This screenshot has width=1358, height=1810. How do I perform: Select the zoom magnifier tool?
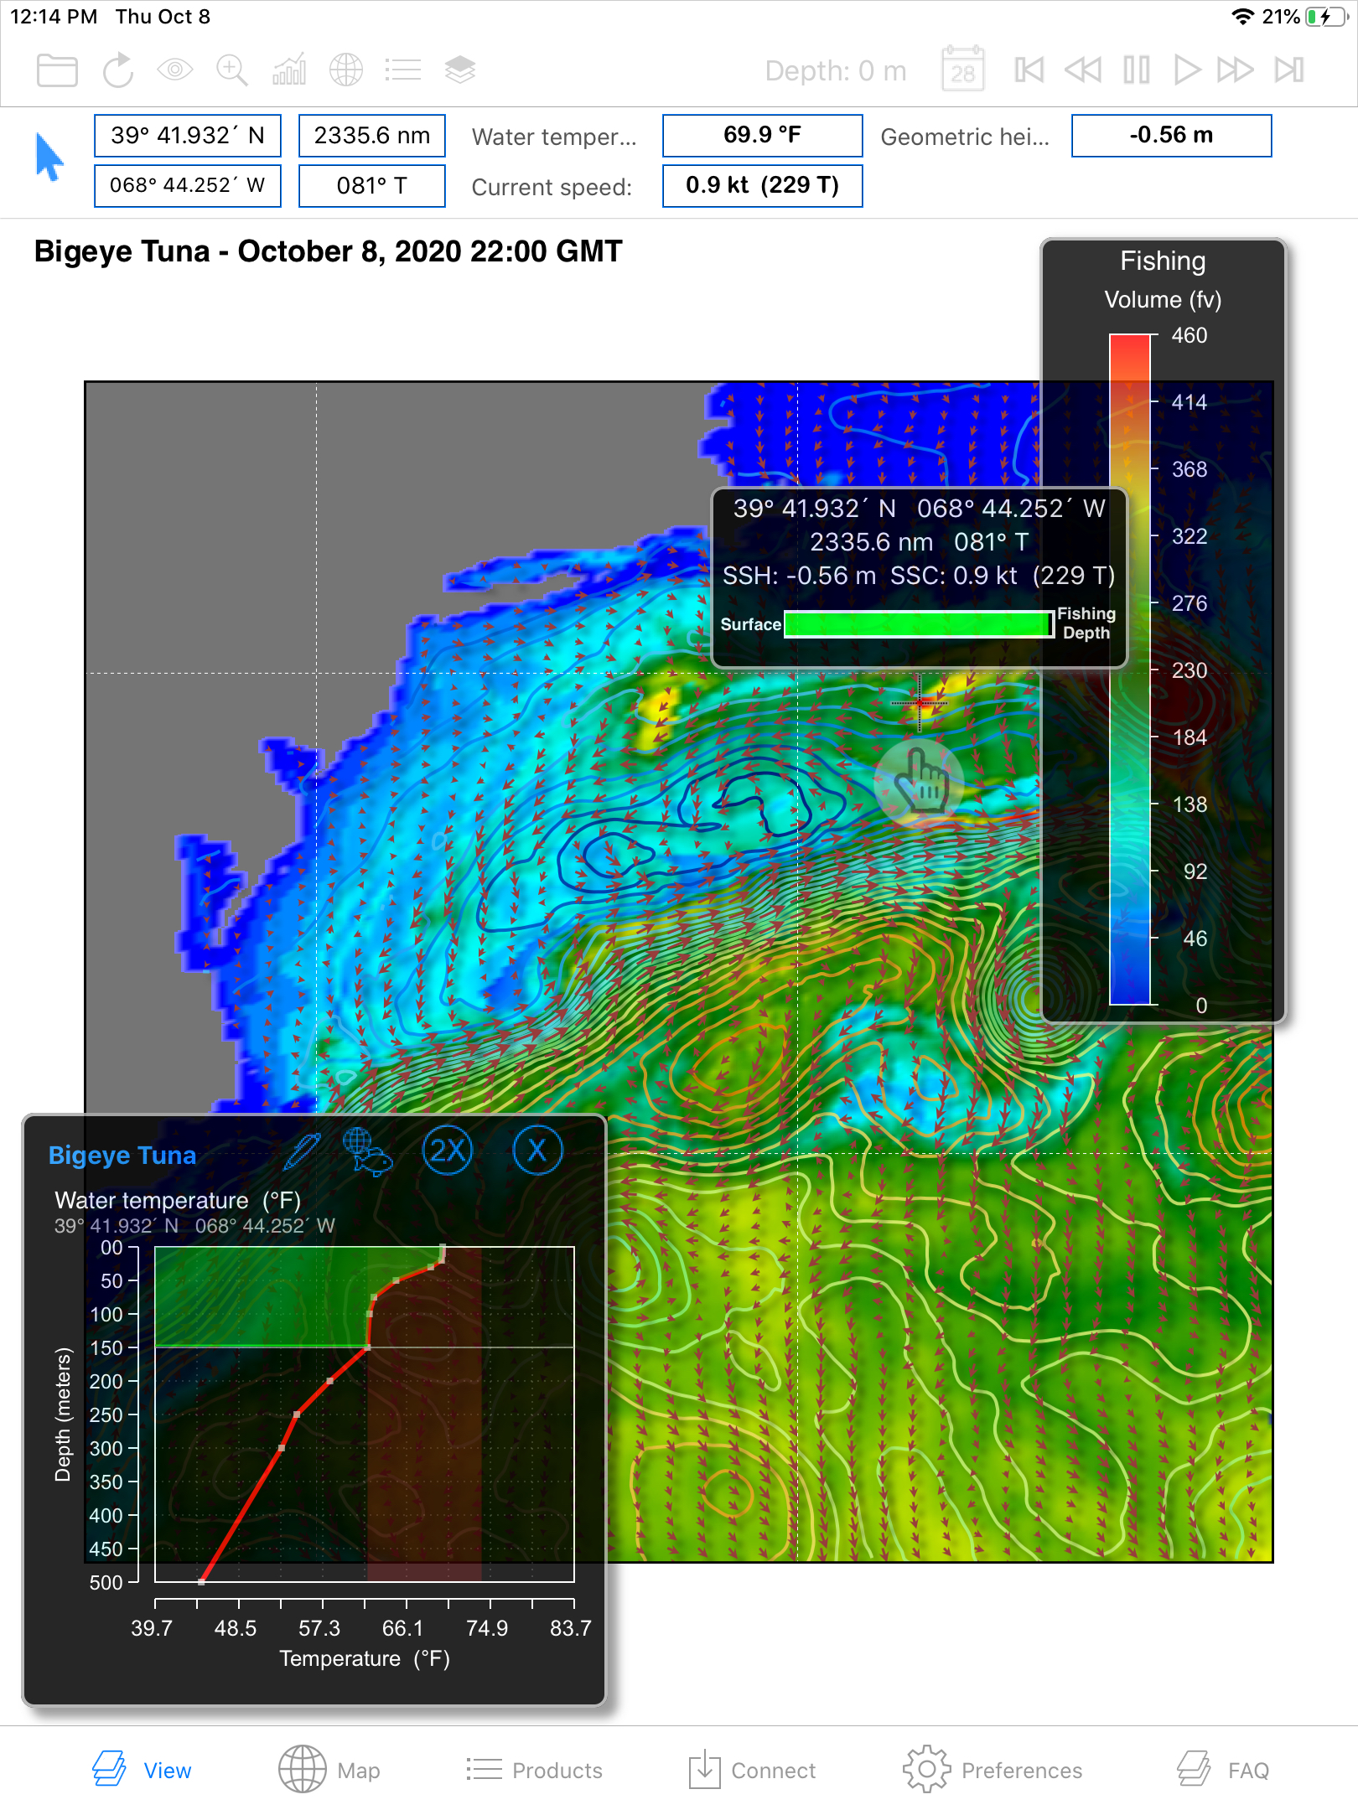(x=232, y=70)
